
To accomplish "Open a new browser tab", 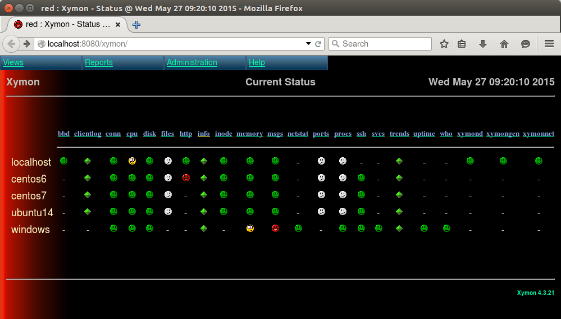I will pos(136,25).
